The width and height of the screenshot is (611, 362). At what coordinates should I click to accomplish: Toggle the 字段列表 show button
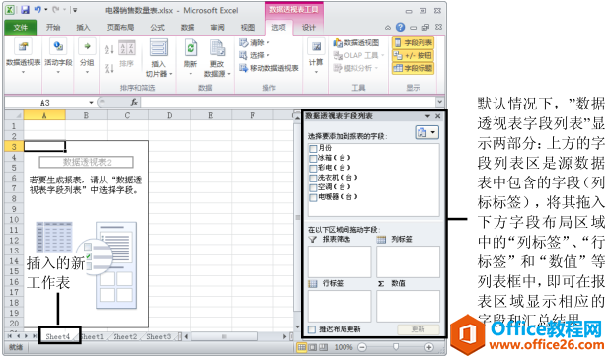pyautogui.click(x=413, y=42)
